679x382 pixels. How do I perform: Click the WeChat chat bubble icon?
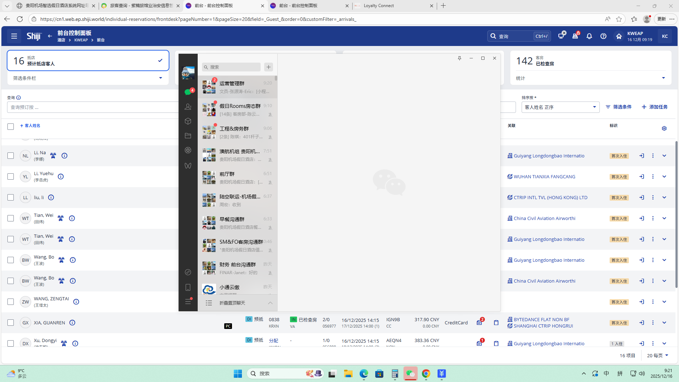point(188,92)
